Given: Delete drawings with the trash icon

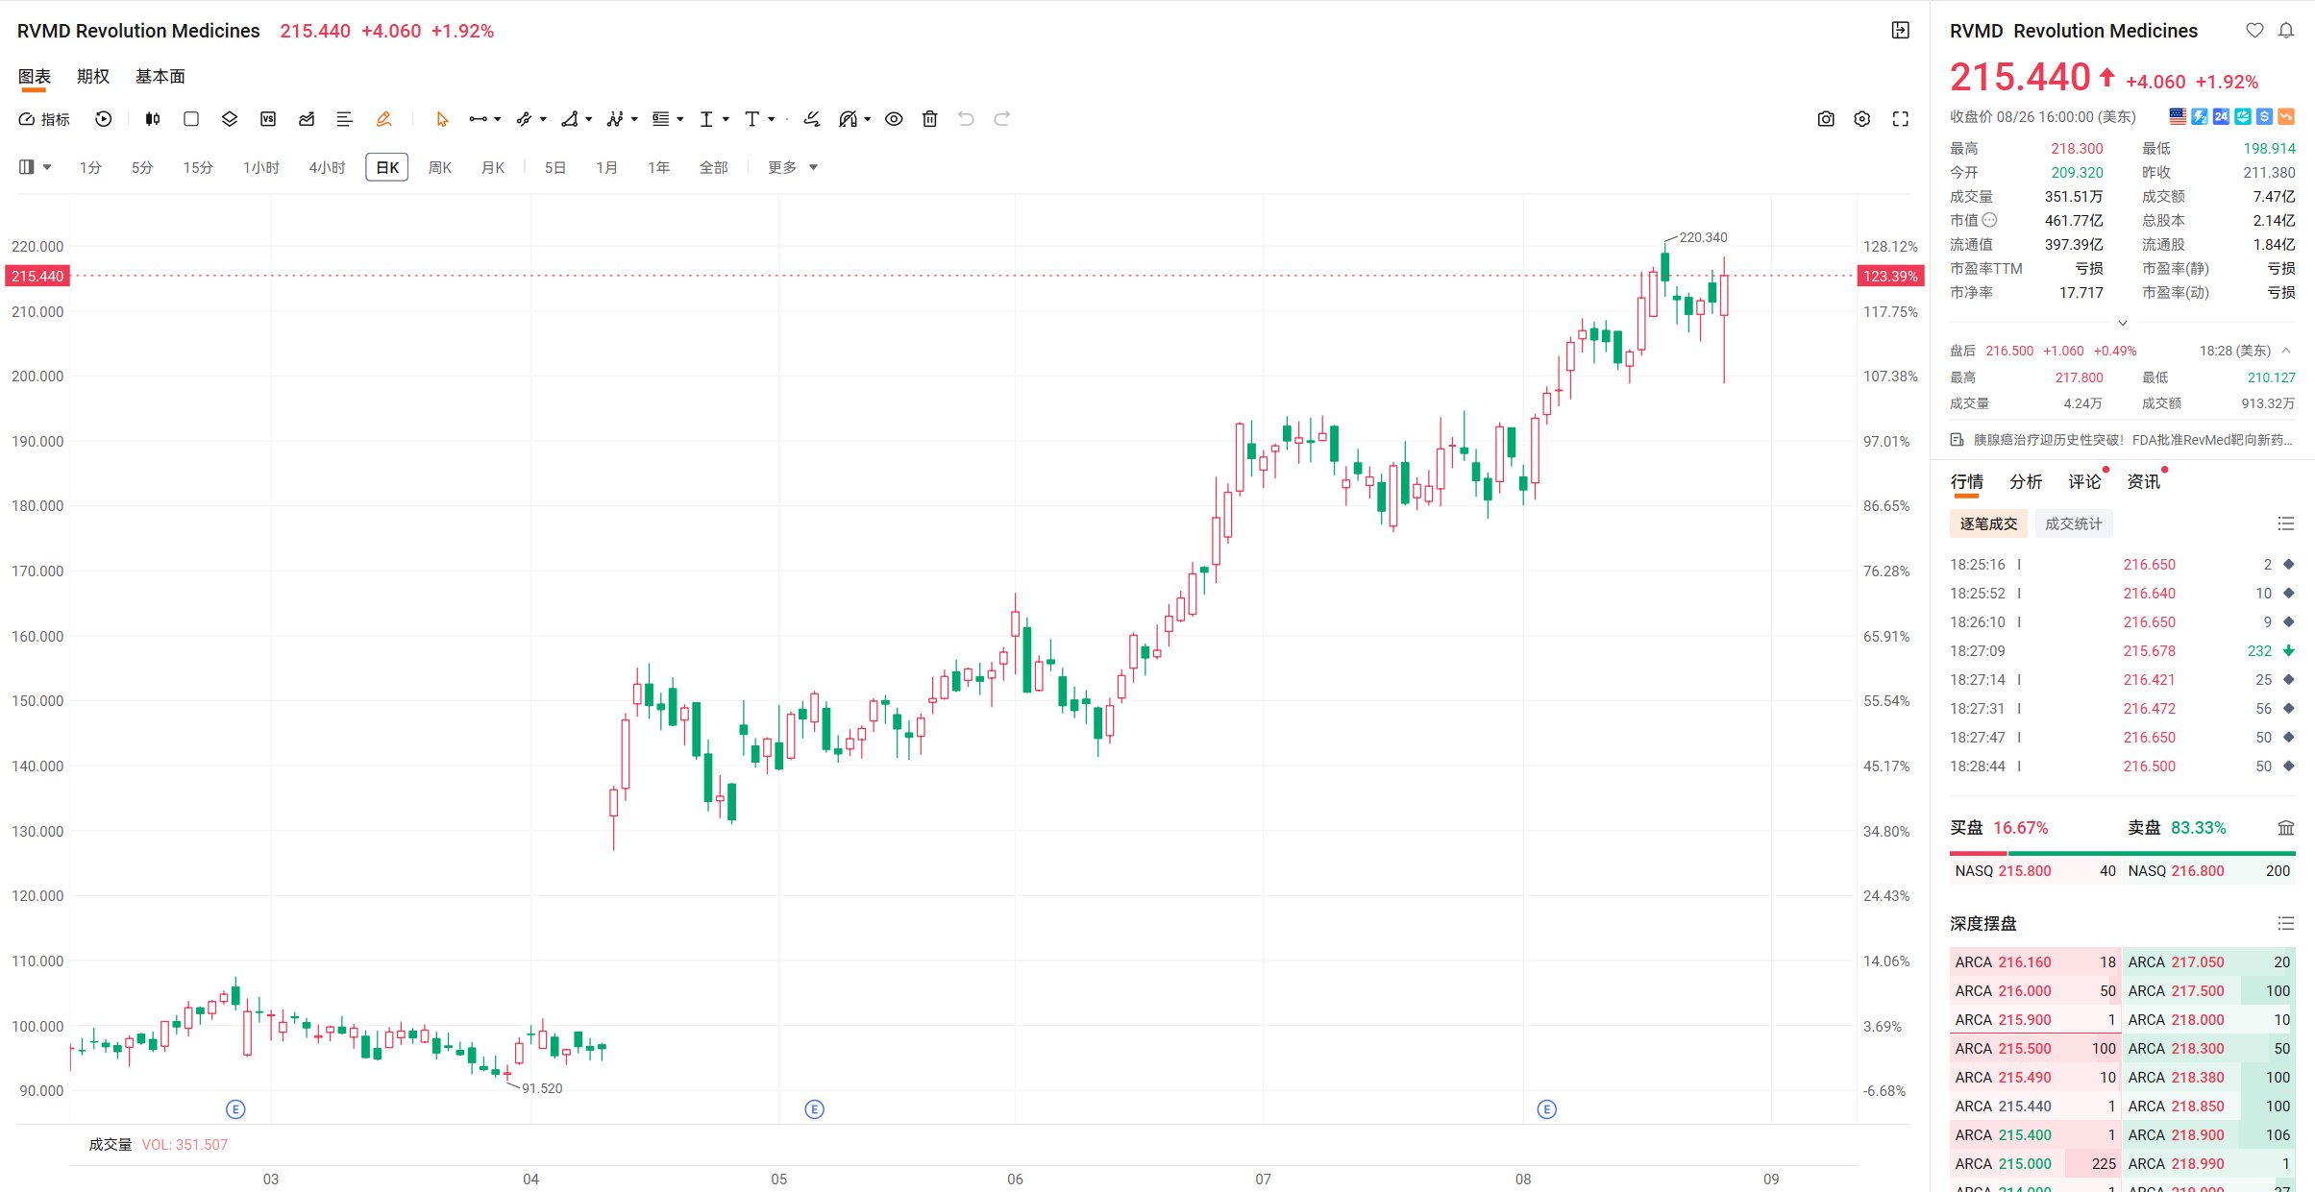Looking at the screenshot, I should click(929, 119).
